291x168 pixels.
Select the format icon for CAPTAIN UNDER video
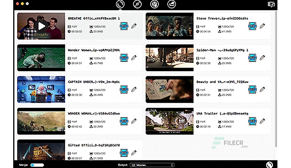coord(124,90)
